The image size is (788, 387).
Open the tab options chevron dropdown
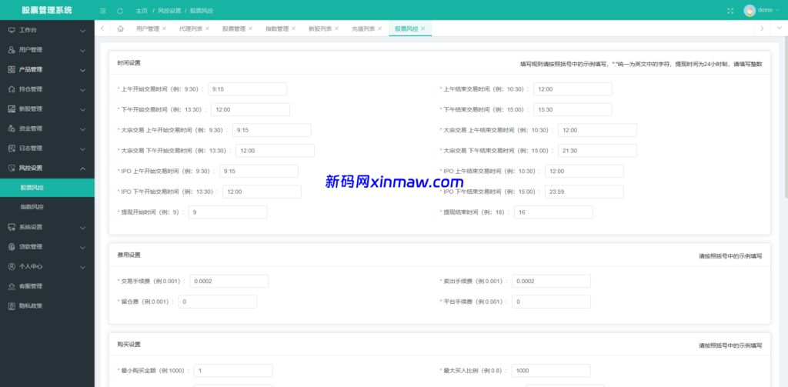pyautogui.click(x=778, y=28)
